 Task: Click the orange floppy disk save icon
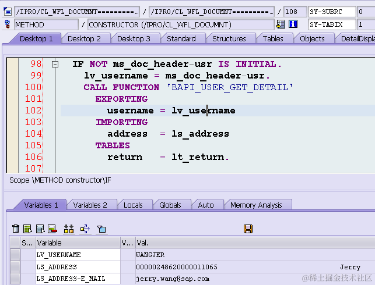click(248, 229)
